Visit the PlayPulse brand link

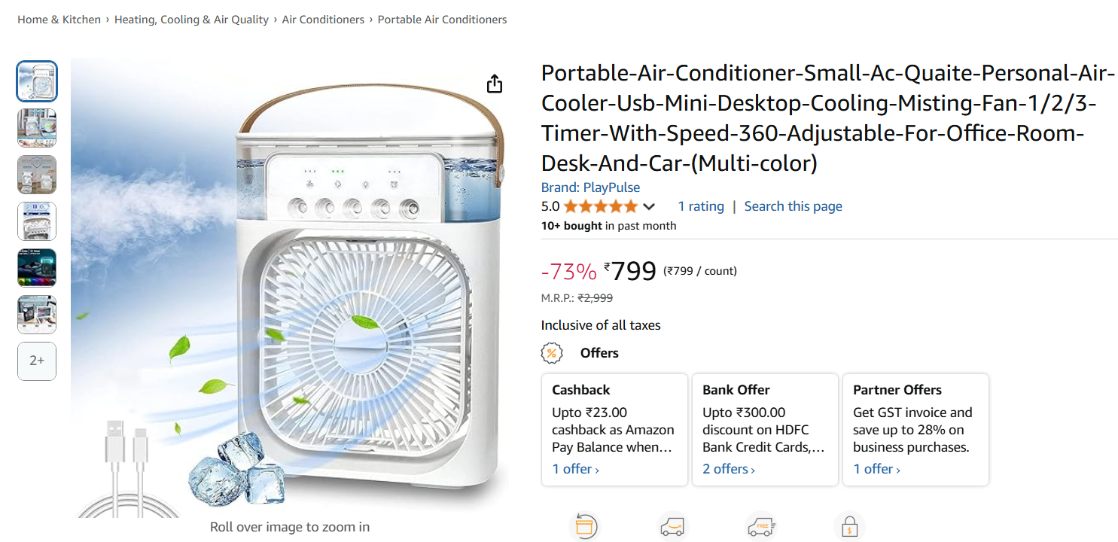590,187
